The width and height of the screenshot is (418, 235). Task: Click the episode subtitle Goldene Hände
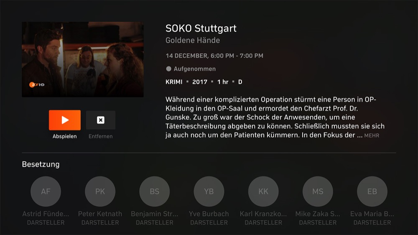193,41
